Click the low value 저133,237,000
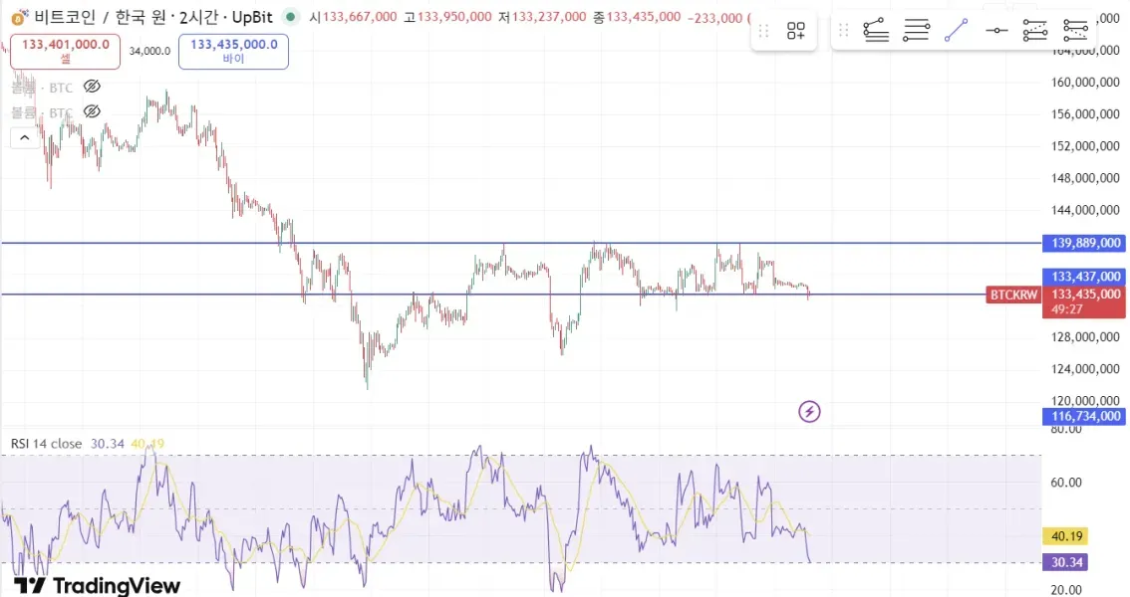 542,17
